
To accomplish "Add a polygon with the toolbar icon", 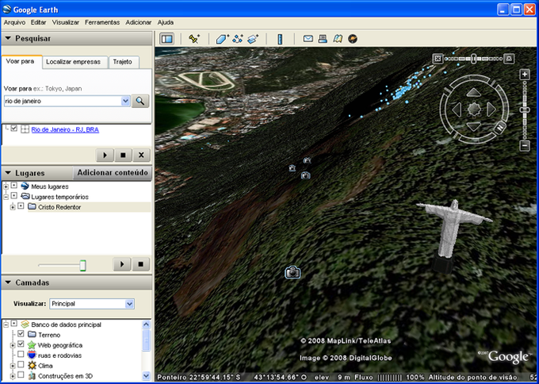I will coord(223,39).
